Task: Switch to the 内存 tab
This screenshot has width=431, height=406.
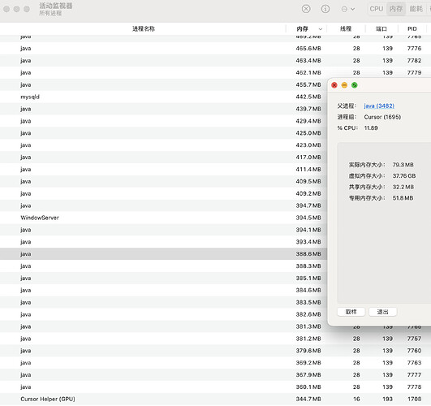Action: [396, 9]
